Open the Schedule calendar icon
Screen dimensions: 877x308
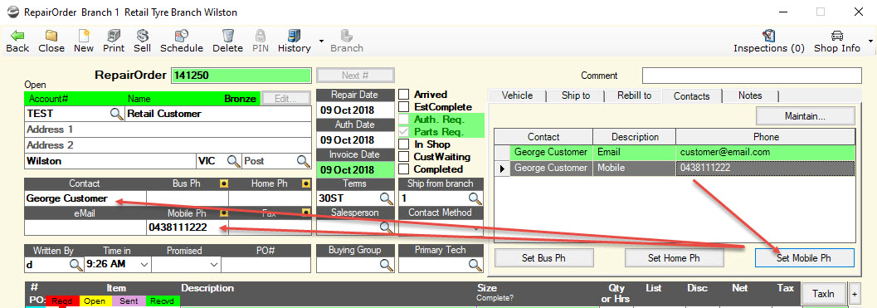coord(181,36)
